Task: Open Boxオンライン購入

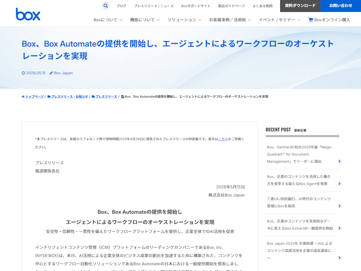Action: coord(329,20)
